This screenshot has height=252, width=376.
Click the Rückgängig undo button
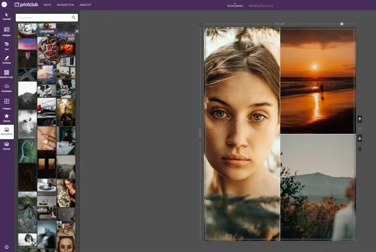click(235, 5)
